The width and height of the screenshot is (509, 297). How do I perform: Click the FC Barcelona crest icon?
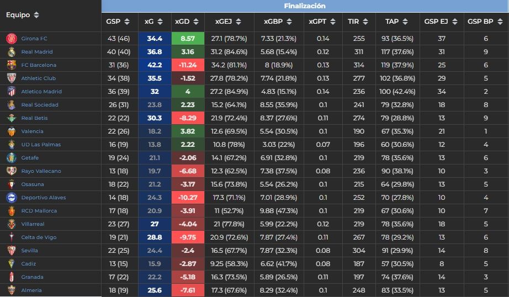click(x=11, y=65)
